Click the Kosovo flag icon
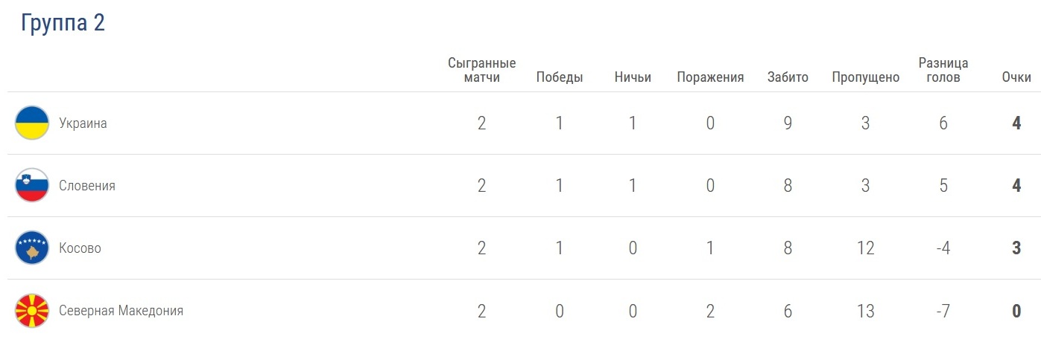1041x342 pixels. tap(32, 248)
